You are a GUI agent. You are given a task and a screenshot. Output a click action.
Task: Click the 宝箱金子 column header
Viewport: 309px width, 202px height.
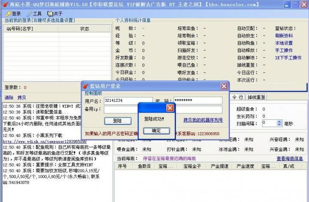pyautogui.click(x=192, y=166)
